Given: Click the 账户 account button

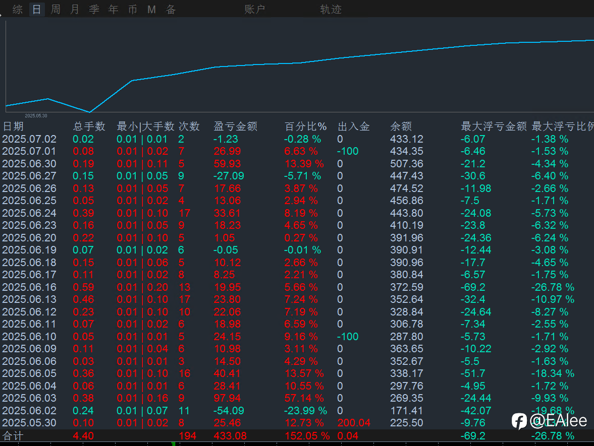Looking at the screenshot, I should pos(254,9).
